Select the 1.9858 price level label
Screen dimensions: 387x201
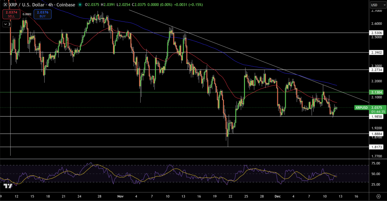[377, 117]
